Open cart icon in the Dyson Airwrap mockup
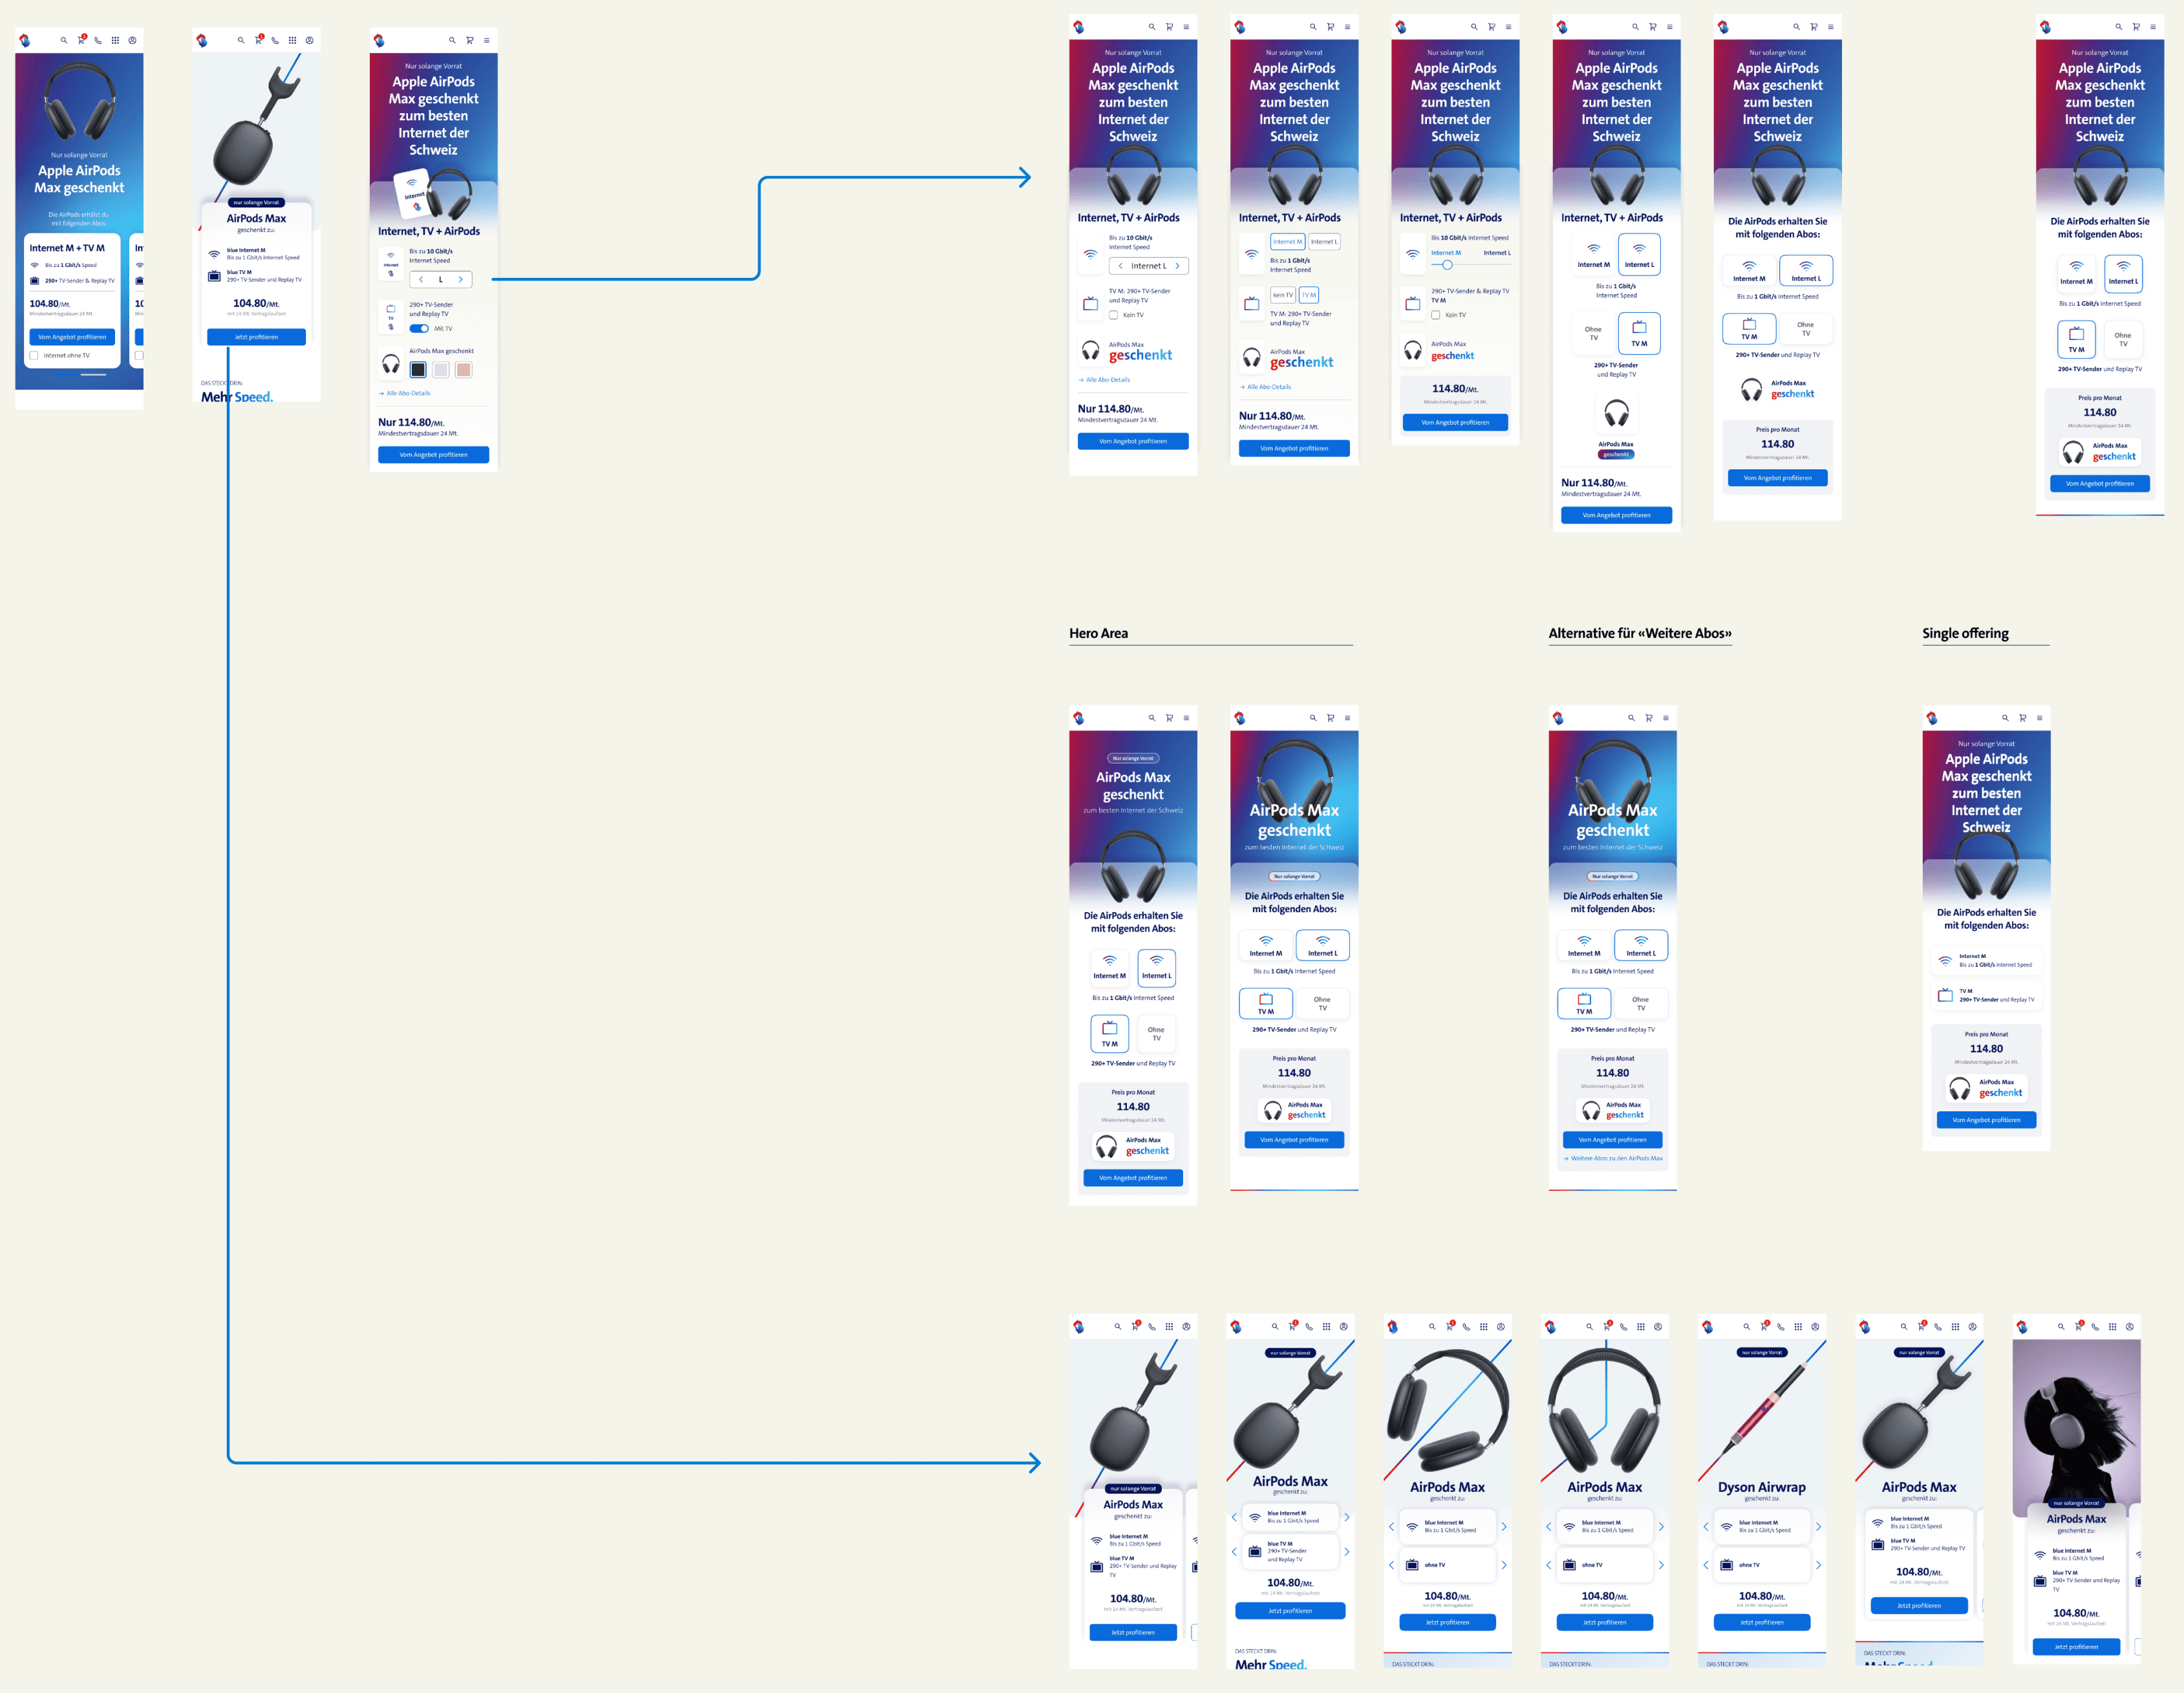The width and height of the screenshot is (2184, 1693). (x=1764, y=1327)
